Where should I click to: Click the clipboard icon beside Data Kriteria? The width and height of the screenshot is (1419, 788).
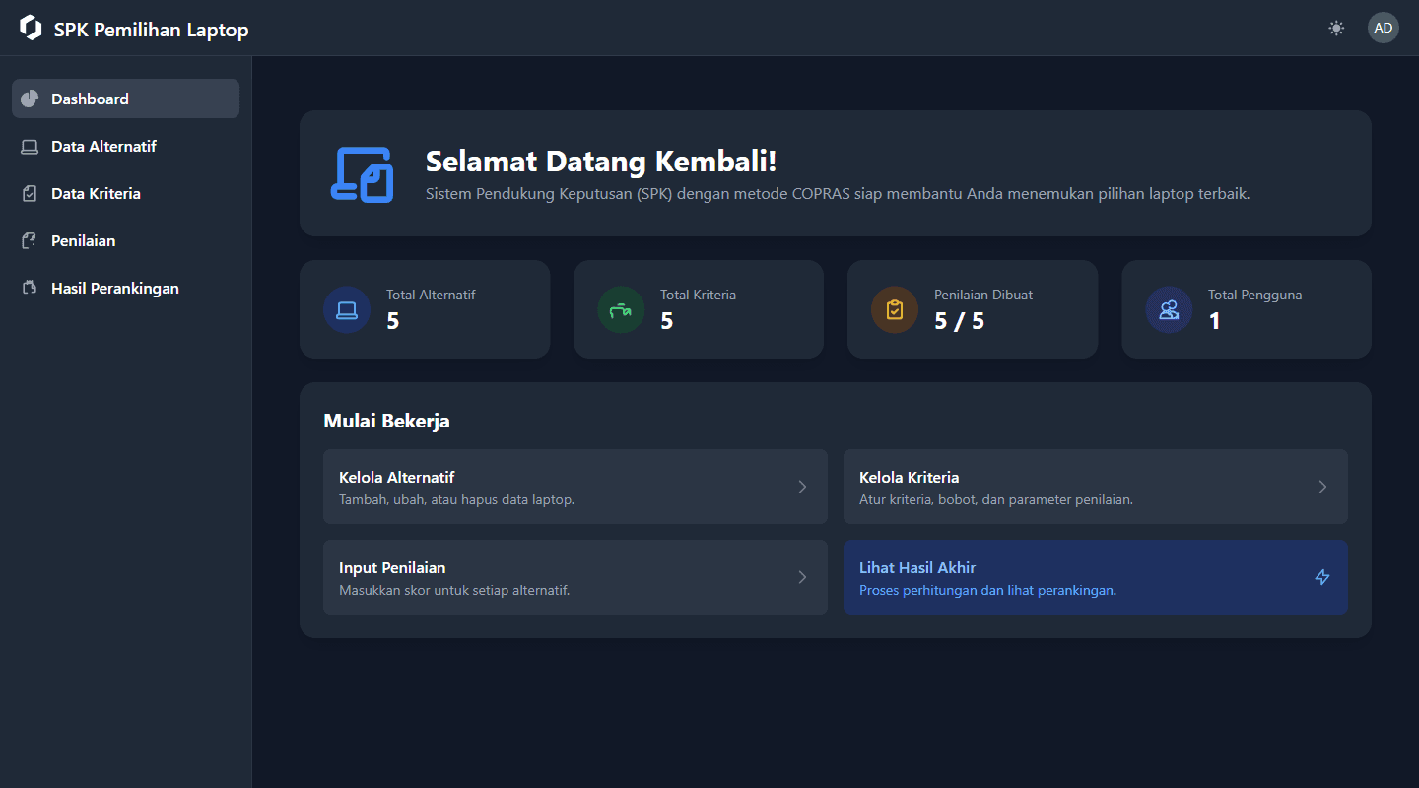click(29, 193)
